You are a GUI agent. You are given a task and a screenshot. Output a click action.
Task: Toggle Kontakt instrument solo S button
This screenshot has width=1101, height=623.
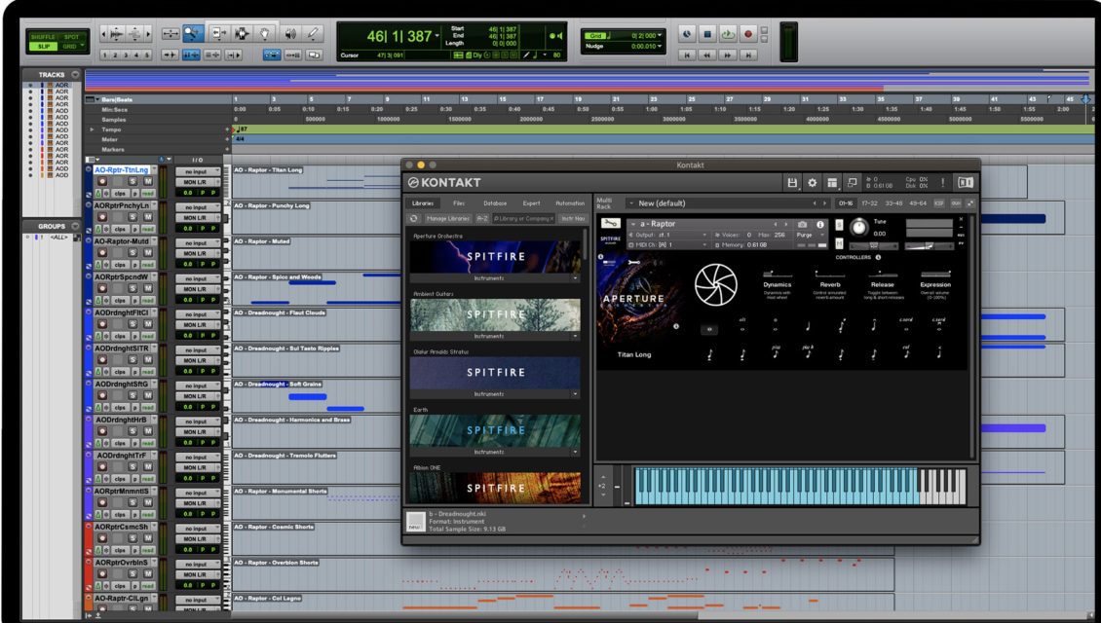click(839, 225)
